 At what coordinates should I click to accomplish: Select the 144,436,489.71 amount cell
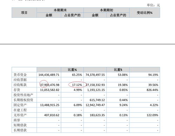[49, 75]
